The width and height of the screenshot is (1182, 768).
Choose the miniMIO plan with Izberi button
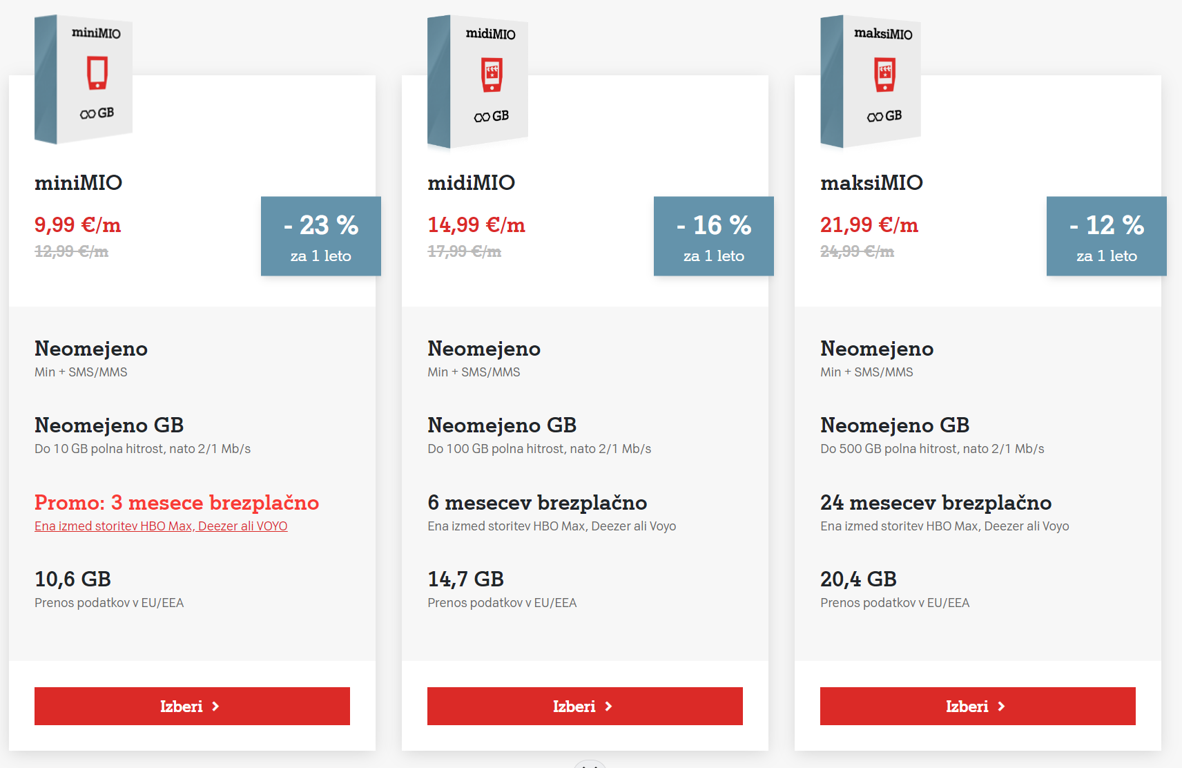coord(192,706)
